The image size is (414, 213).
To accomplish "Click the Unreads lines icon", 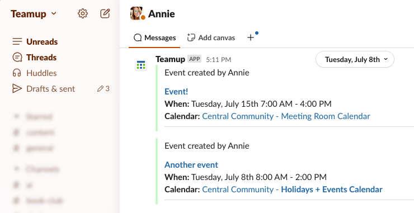I will 17,41.
